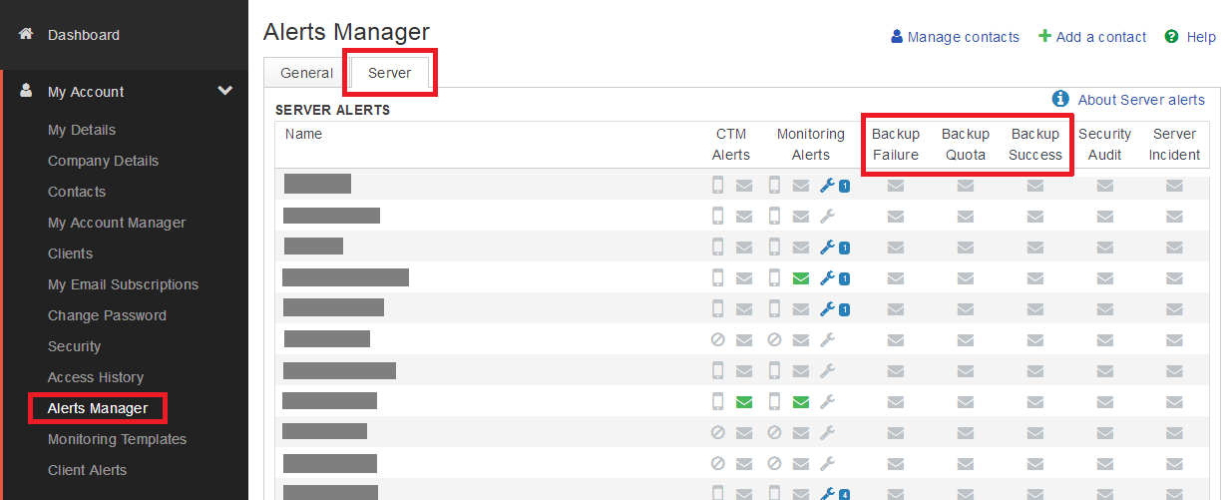Viewport: 1230px width, 500px height.
Task: Open Access History from sidebar
Action: 96,377
